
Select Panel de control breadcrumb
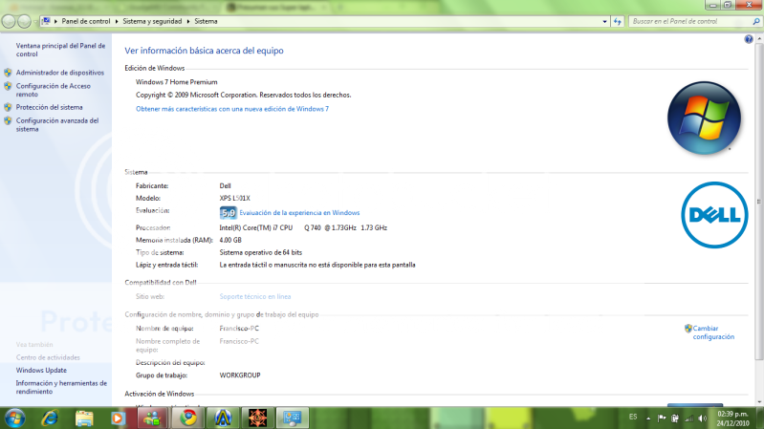[86, 21]
